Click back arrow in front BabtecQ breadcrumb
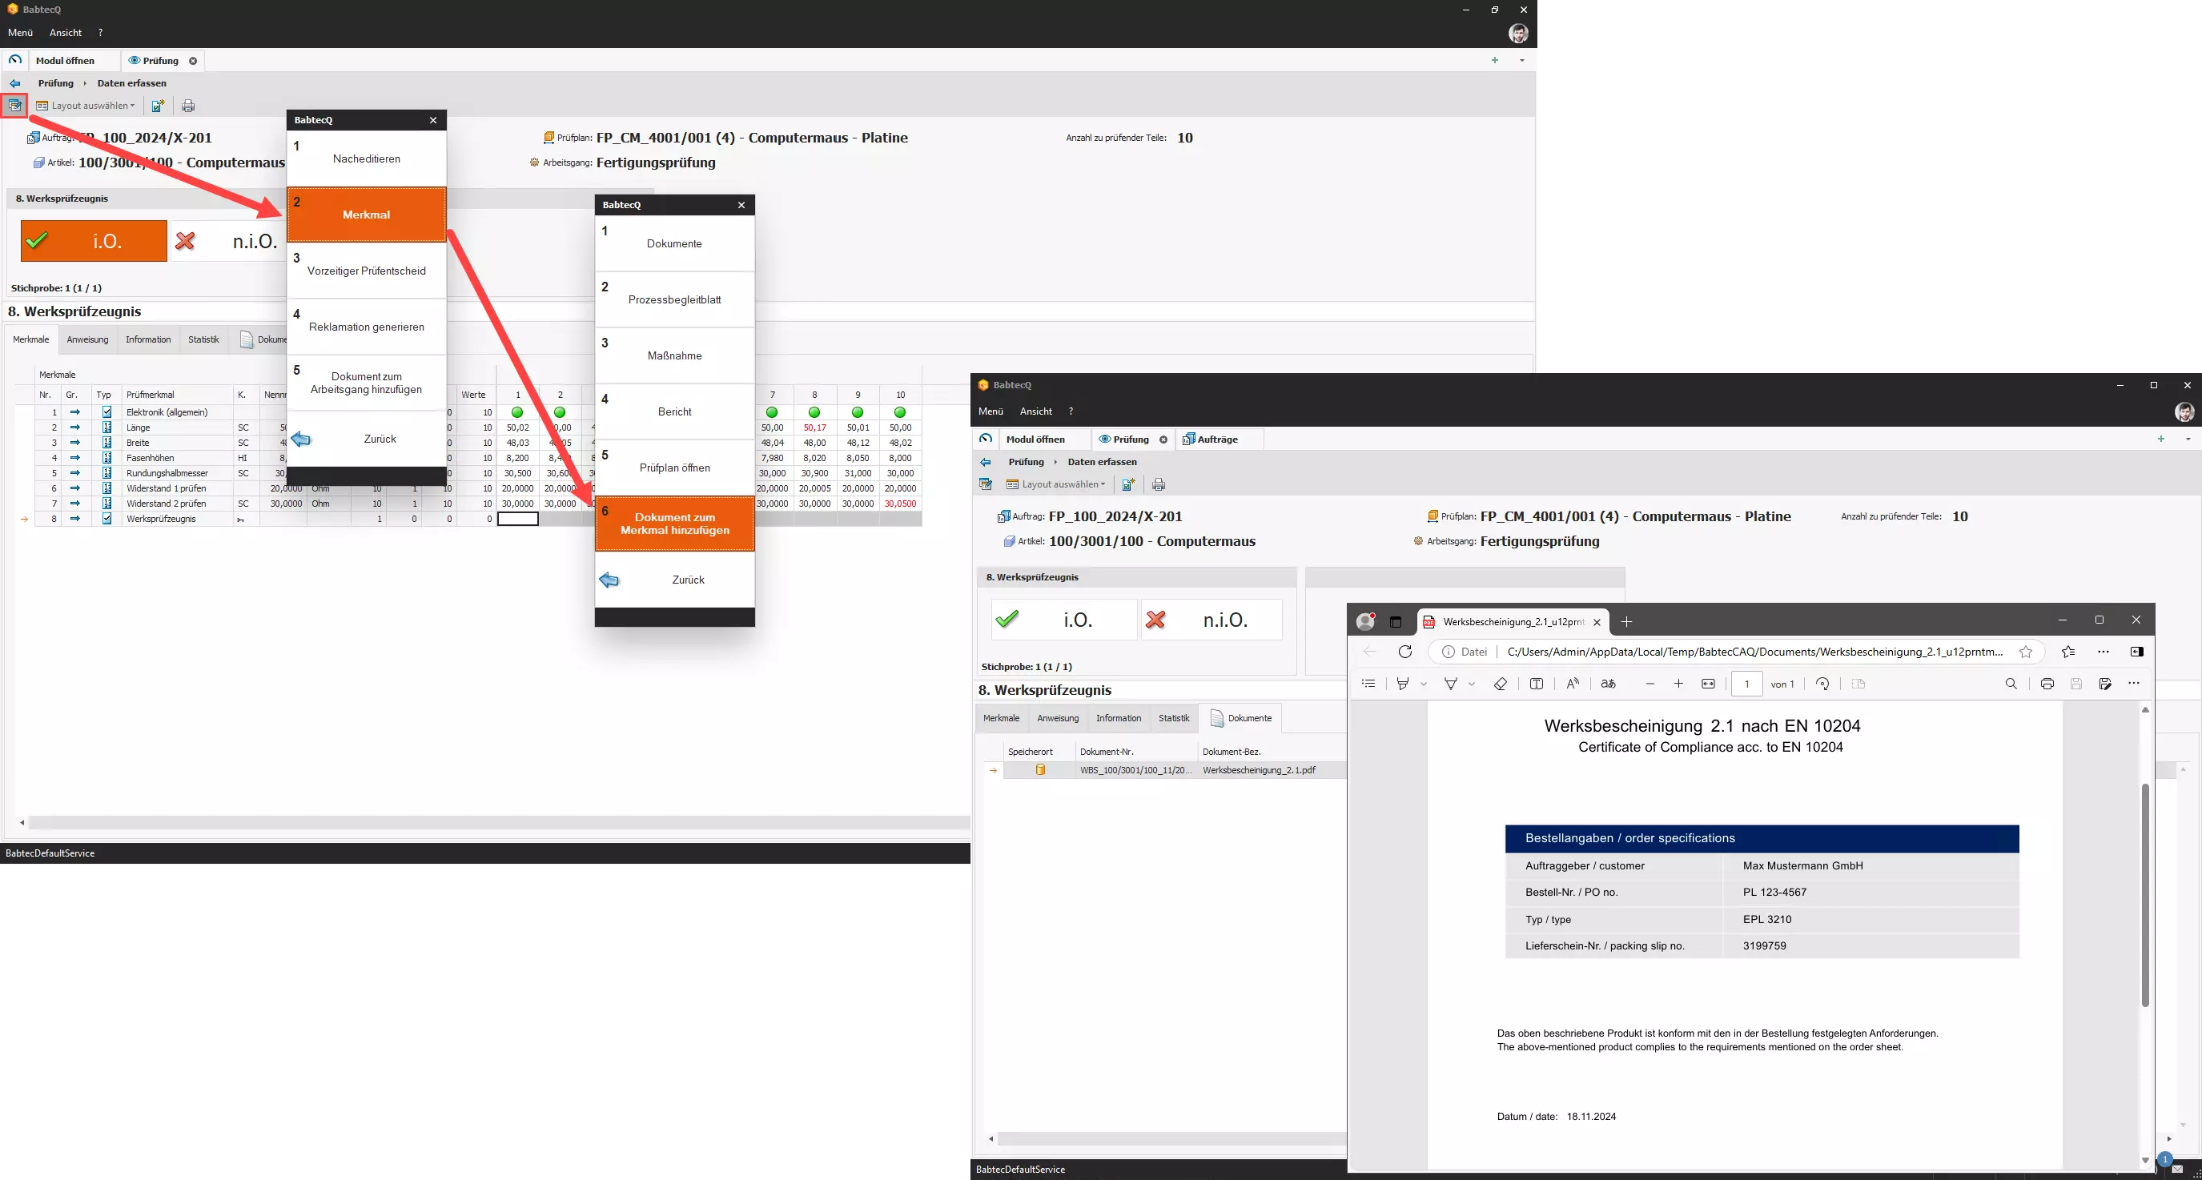This screenshot has width=2202, height=1180. [x=986, y=462]
